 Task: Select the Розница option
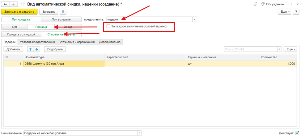point(41,27)
